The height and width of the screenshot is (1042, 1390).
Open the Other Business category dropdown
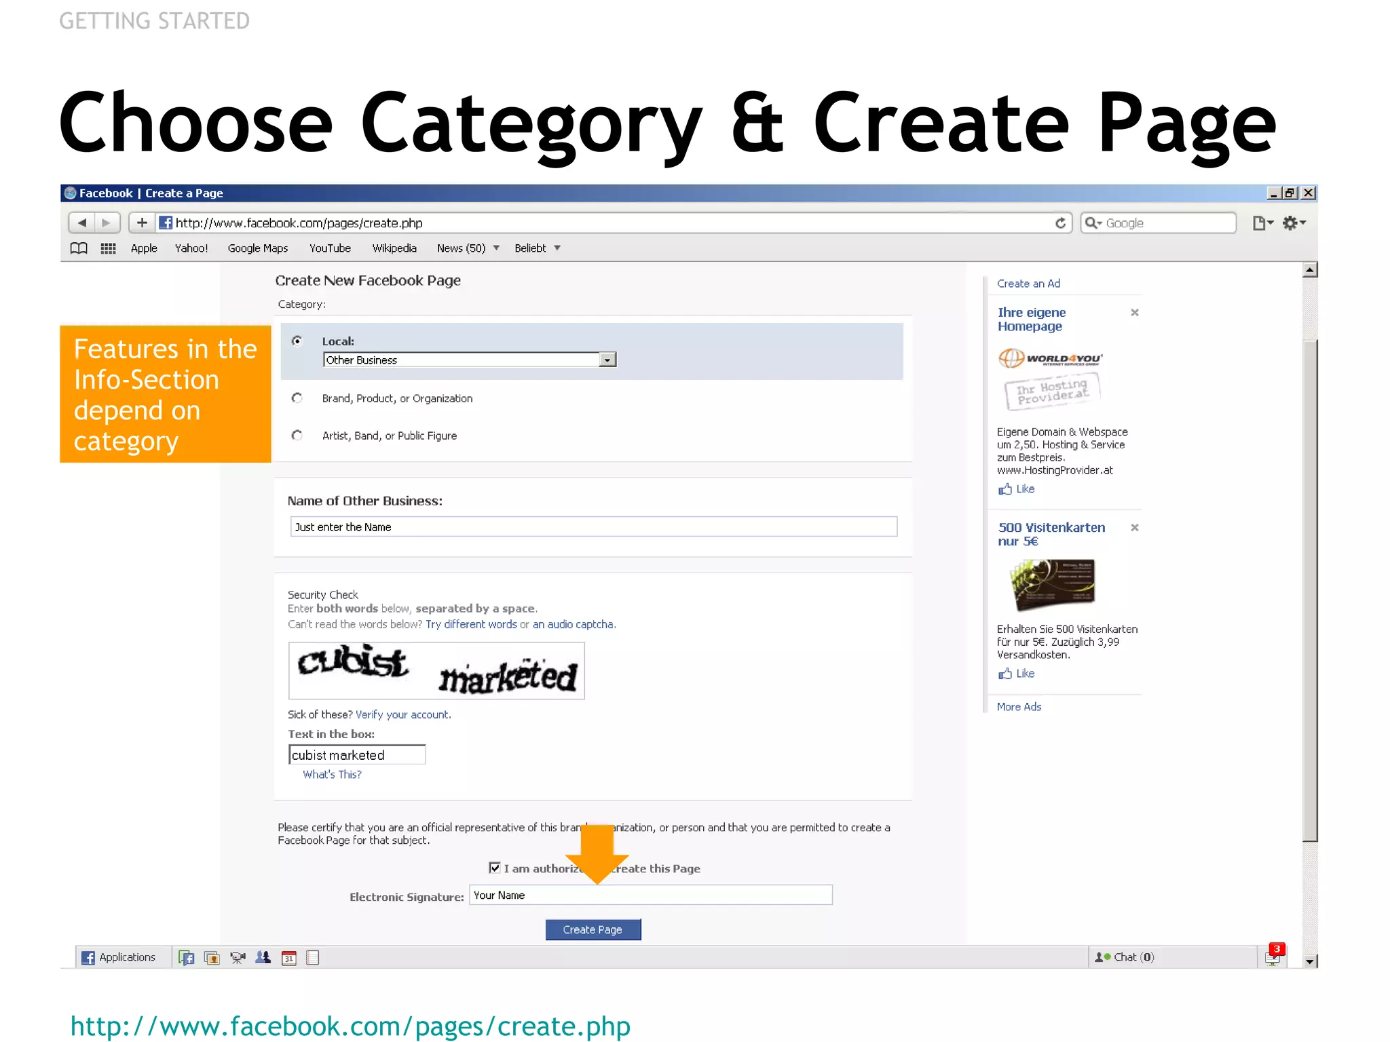(470, 360)
